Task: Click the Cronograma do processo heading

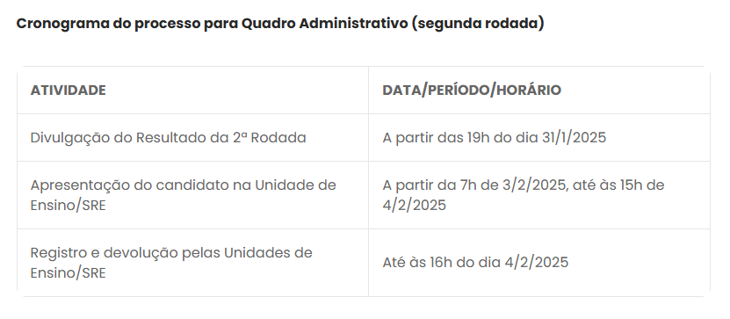Action: pyautogui.click(x=280, y=23)
